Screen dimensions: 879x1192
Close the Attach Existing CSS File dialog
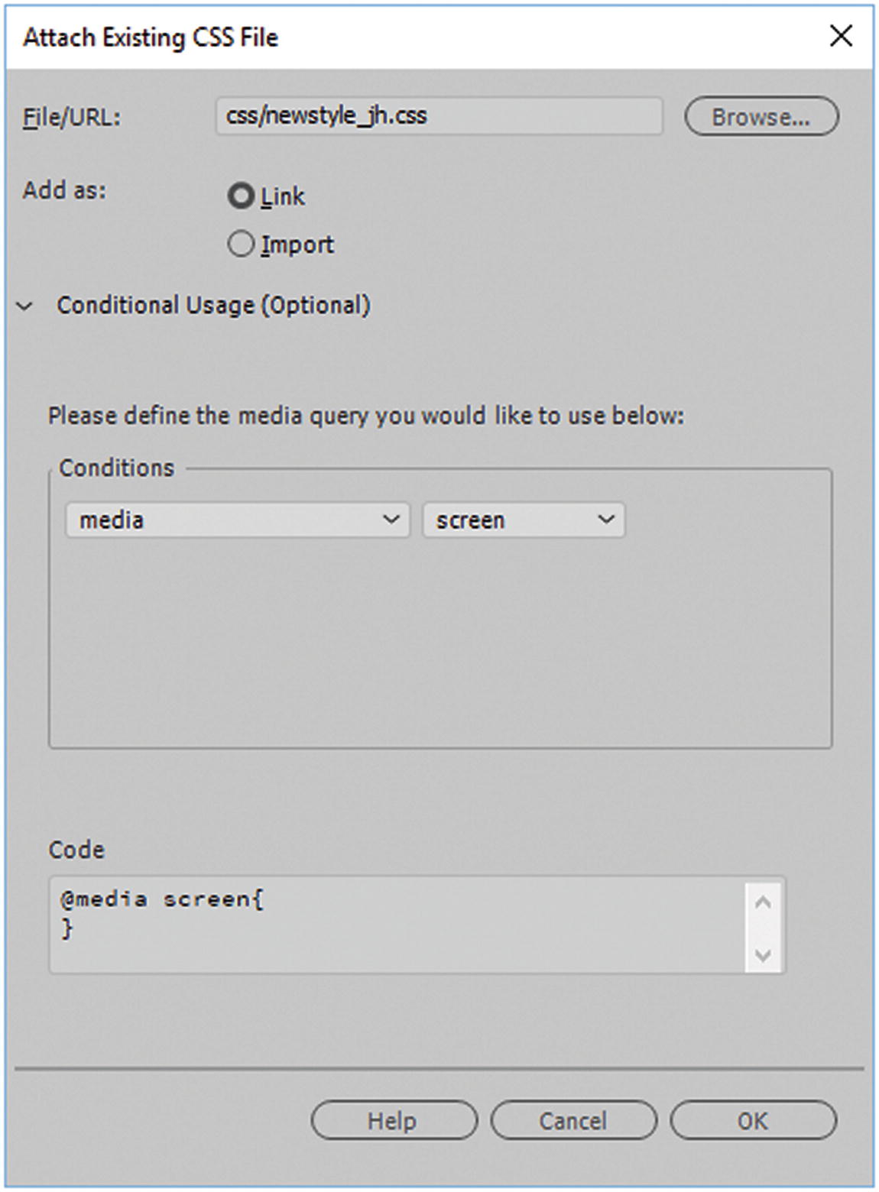pos(841,36)
